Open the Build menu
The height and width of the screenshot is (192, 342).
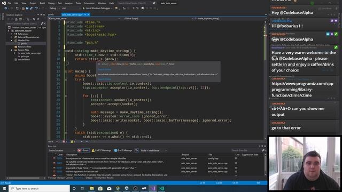coord(42,3)
